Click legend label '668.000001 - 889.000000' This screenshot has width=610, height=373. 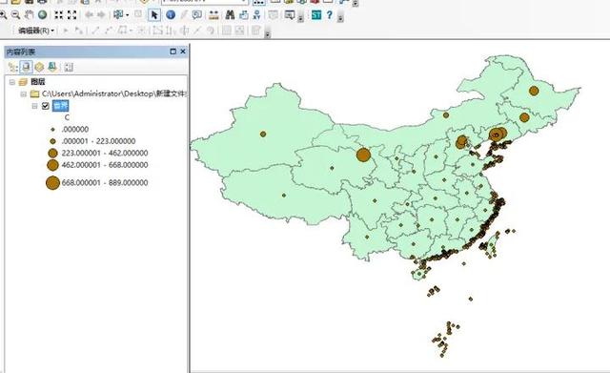pyautogui.click(x=105, y=182)
